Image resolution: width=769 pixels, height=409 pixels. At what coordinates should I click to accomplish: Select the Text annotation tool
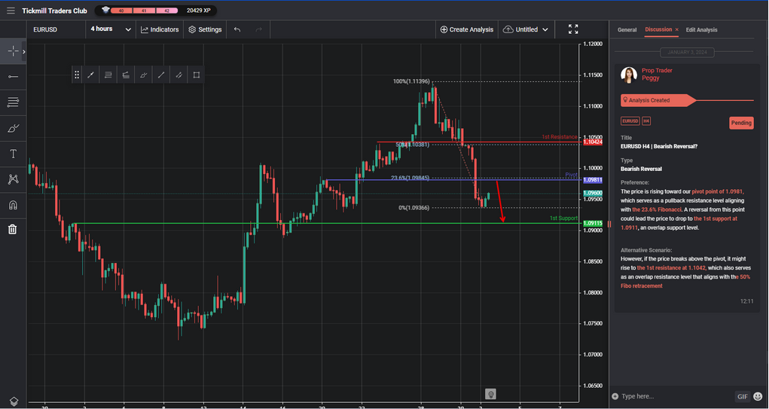pyautogui.click(x=13, y=154)
